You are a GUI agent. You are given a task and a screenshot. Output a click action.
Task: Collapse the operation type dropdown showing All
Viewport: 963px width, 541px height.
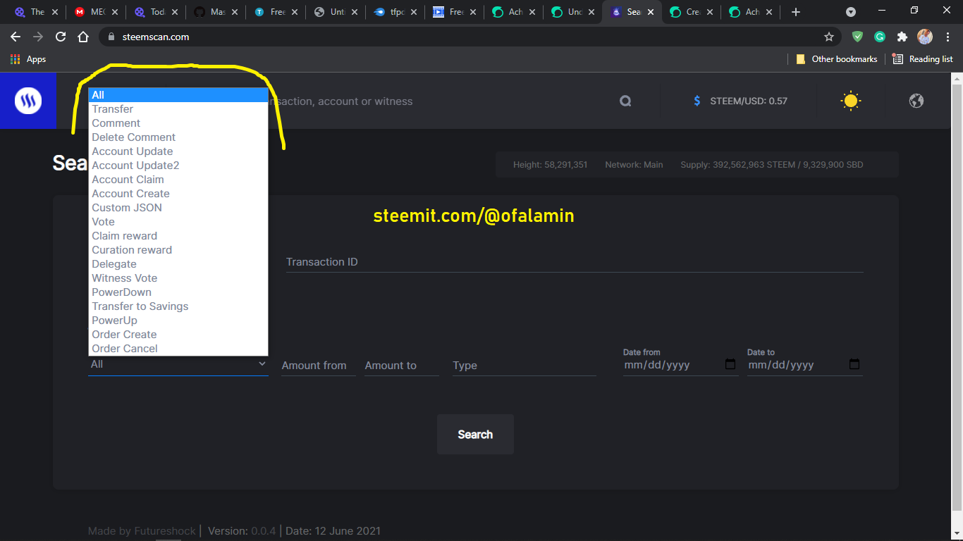[178, 365]
